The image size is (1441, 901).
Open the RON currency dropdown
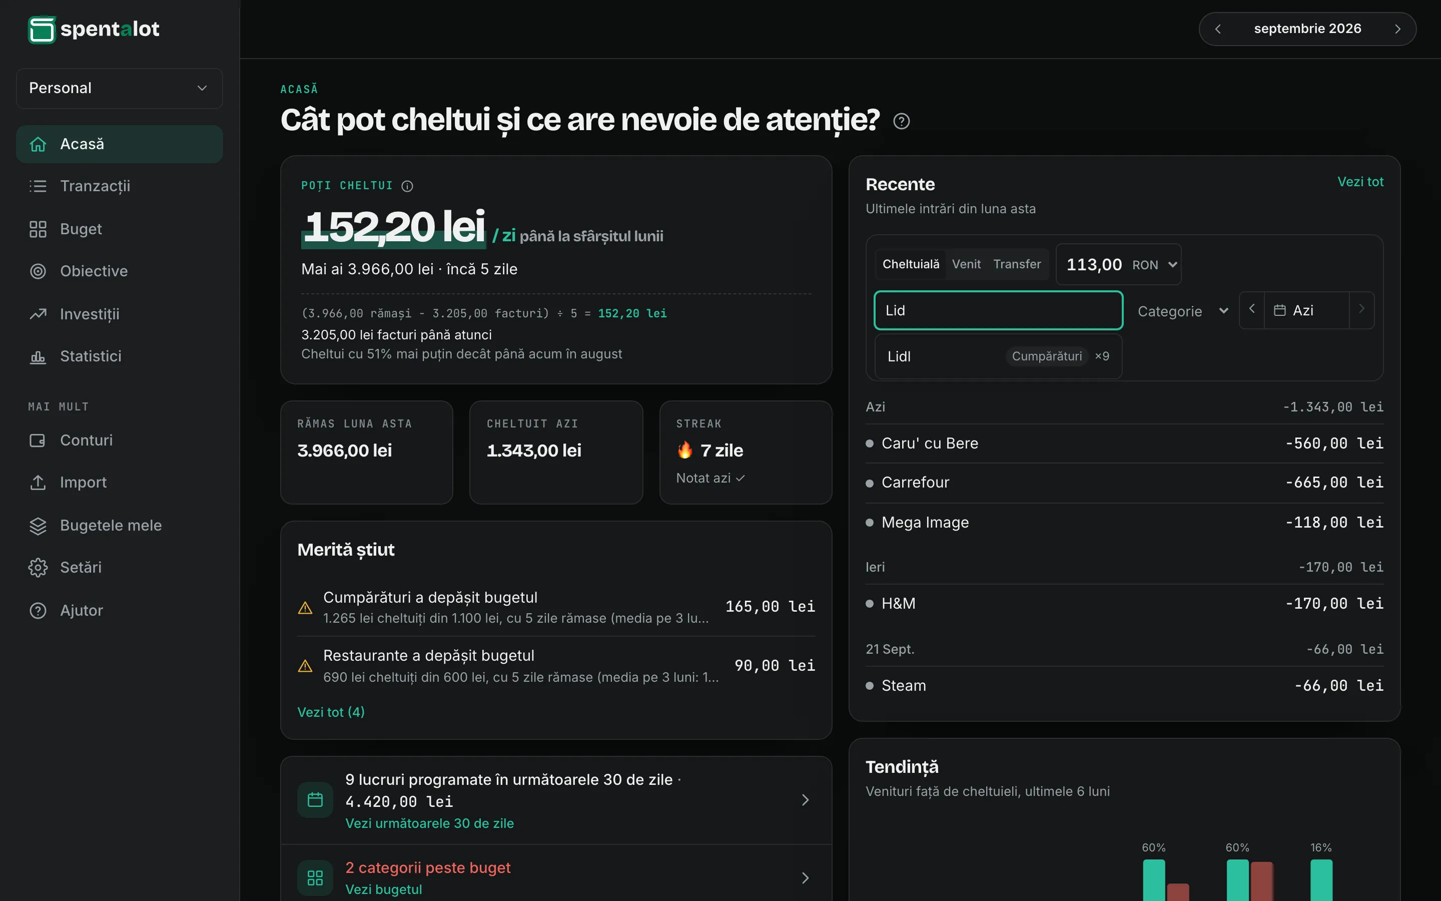(x=1155, y=265)
